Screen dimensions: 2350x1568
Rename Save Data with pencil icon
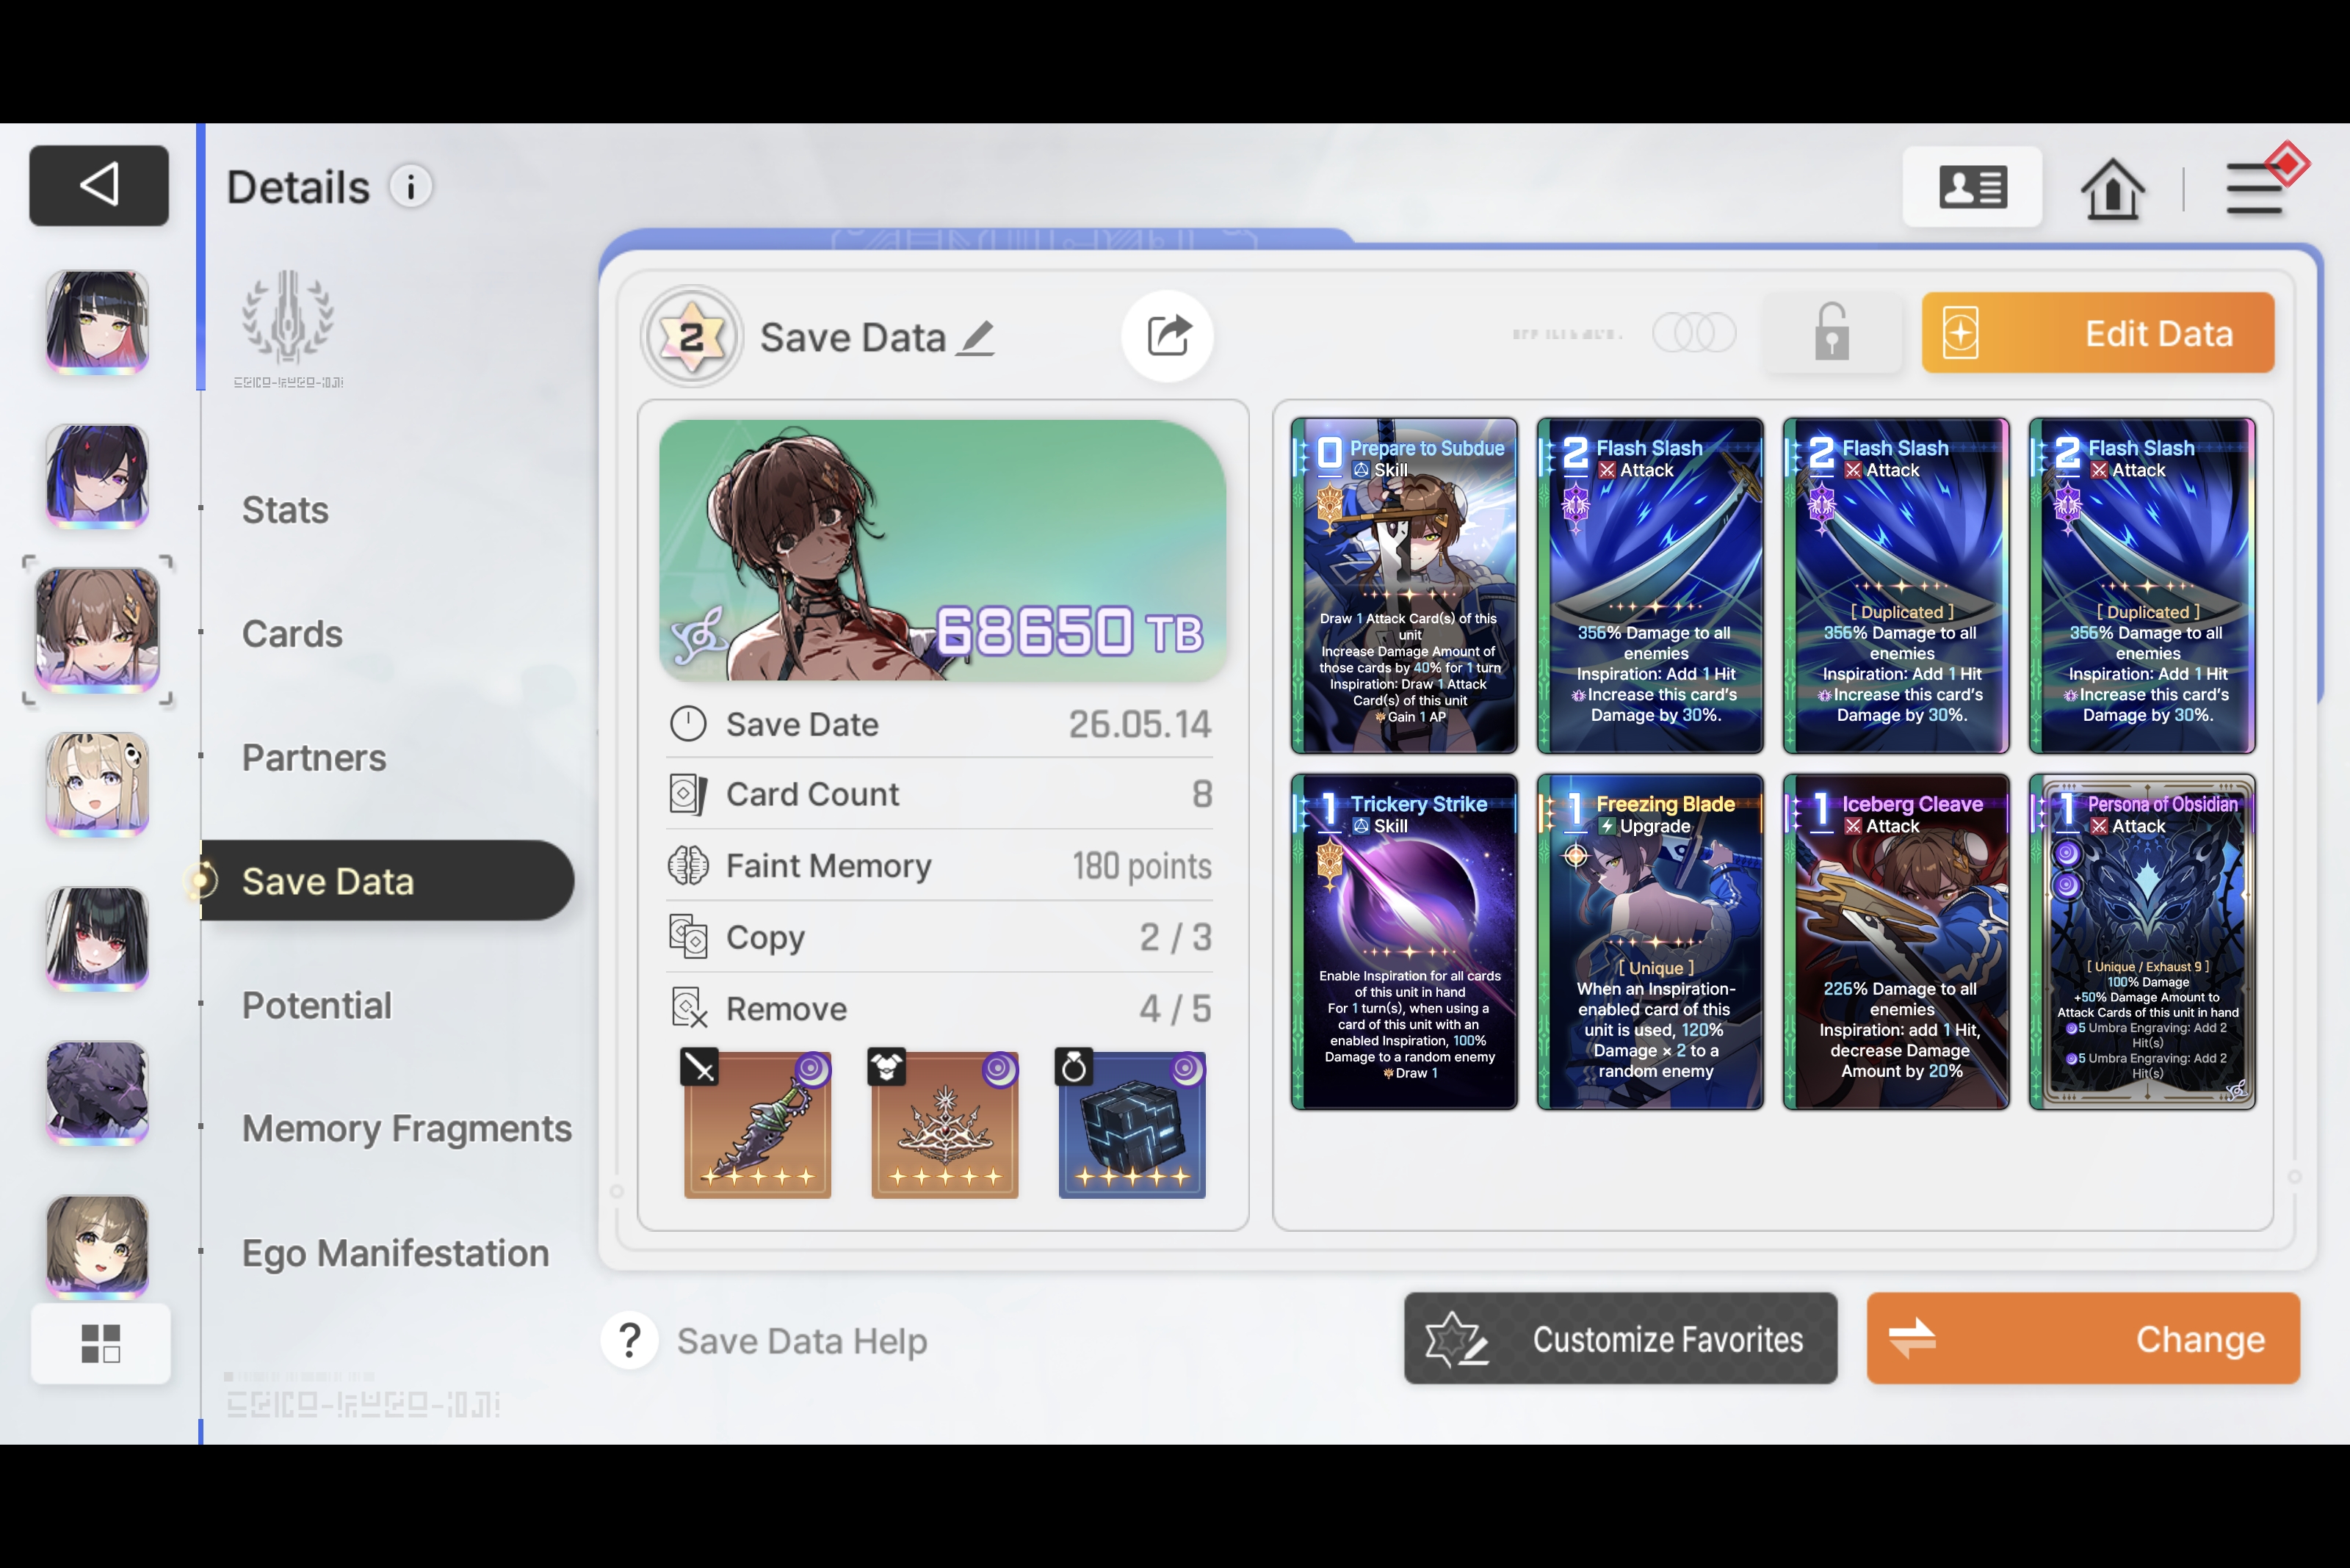(975, 338)
